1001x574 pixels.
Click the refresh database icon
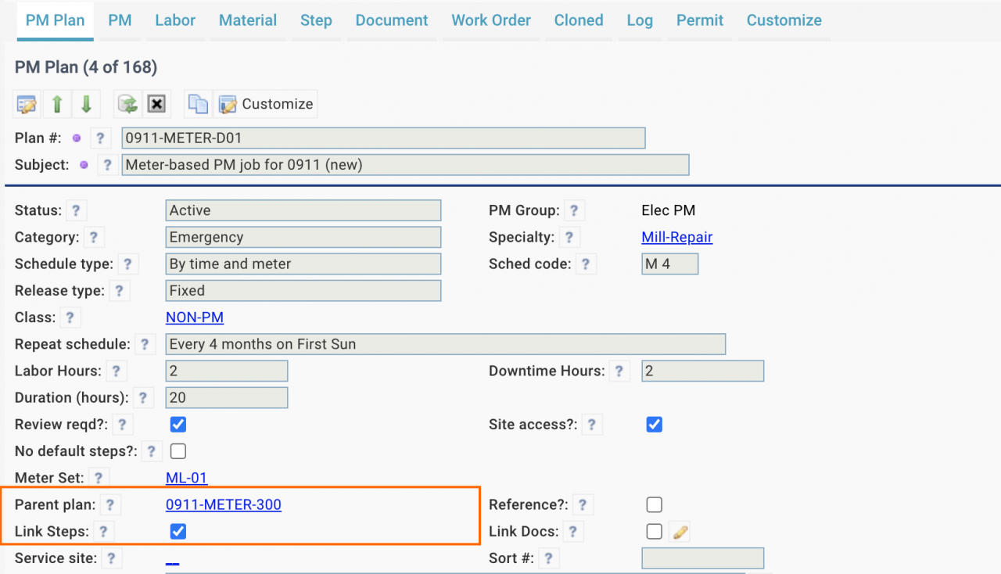[127, 104]
